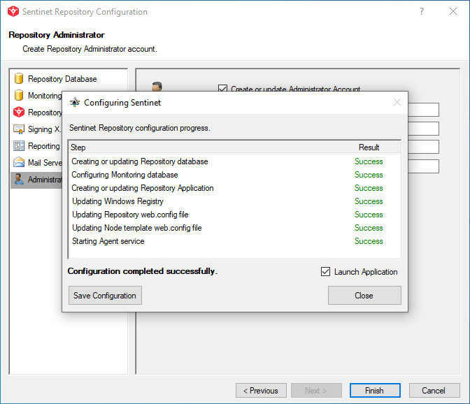Select 'Updating Windows Registry' row
Image resolution: width=470 pixels, height=404 pixels.
pos(234,201)
